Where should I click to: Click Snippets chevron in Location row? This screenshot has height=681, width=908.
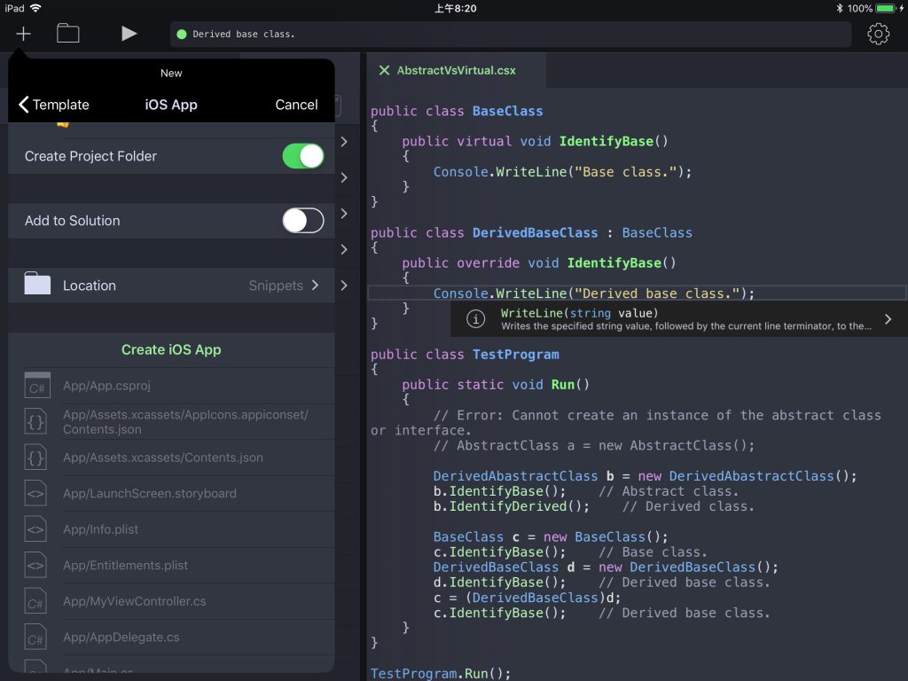(x=315, y=285)
